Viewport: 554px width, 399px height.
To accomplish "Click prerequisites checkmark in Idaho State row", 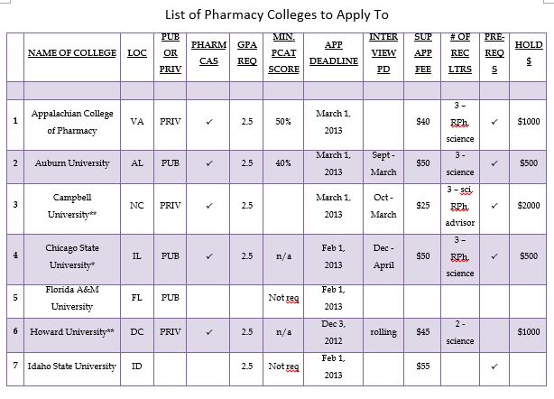I will (494, 367).
